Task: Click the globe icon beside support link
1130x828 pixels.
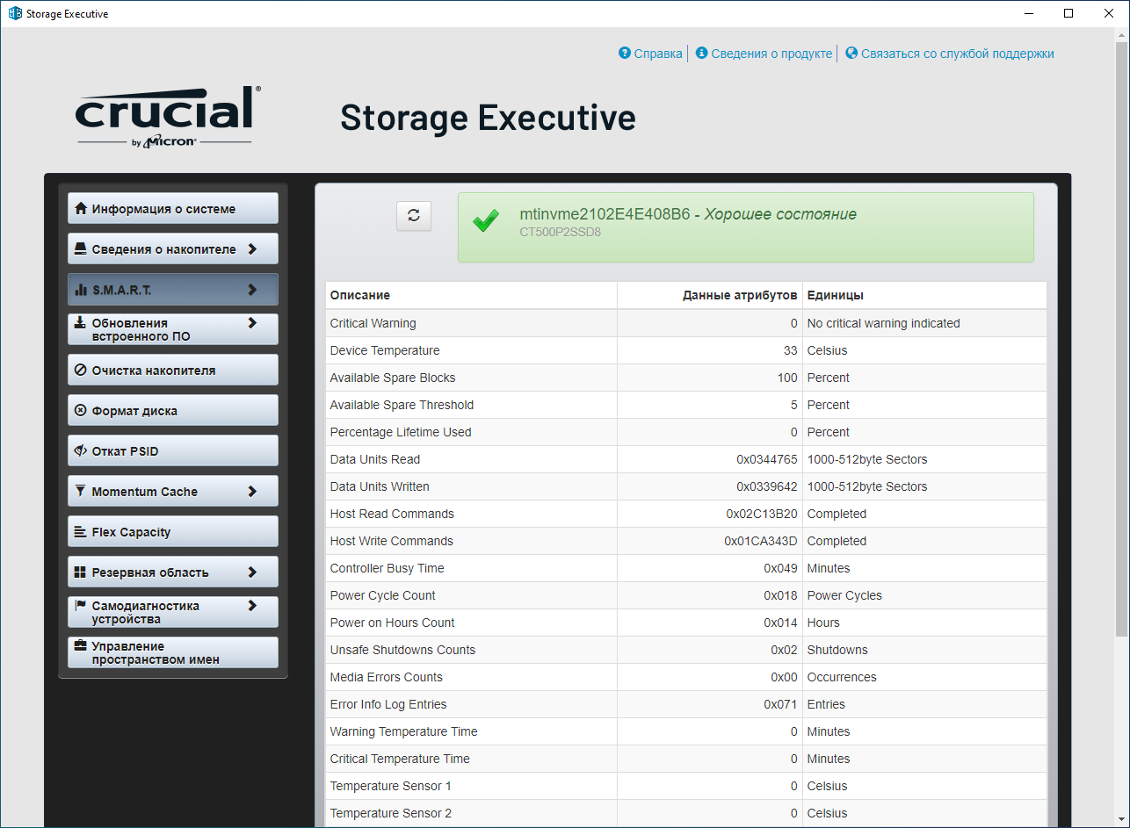Action: [x=851, y=53]
